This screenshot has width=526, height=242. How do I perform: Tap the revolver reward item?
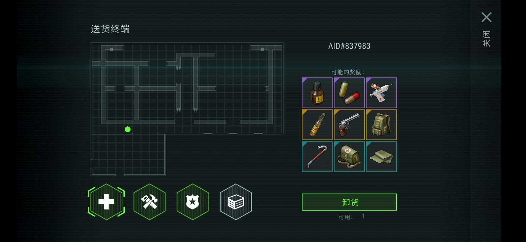349,125
